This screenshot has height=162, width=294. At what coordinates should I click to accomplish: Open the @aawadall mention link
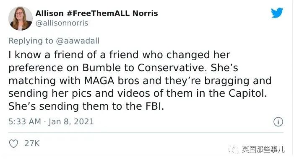tap(78, 41)
